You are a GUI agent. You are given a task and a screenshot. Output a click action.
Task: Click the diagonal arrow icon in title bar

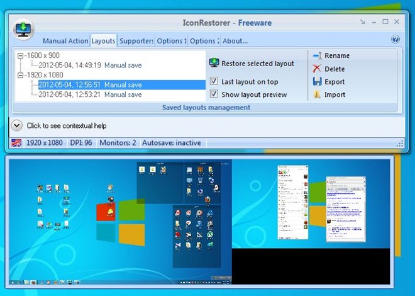(x=362, y=22)
